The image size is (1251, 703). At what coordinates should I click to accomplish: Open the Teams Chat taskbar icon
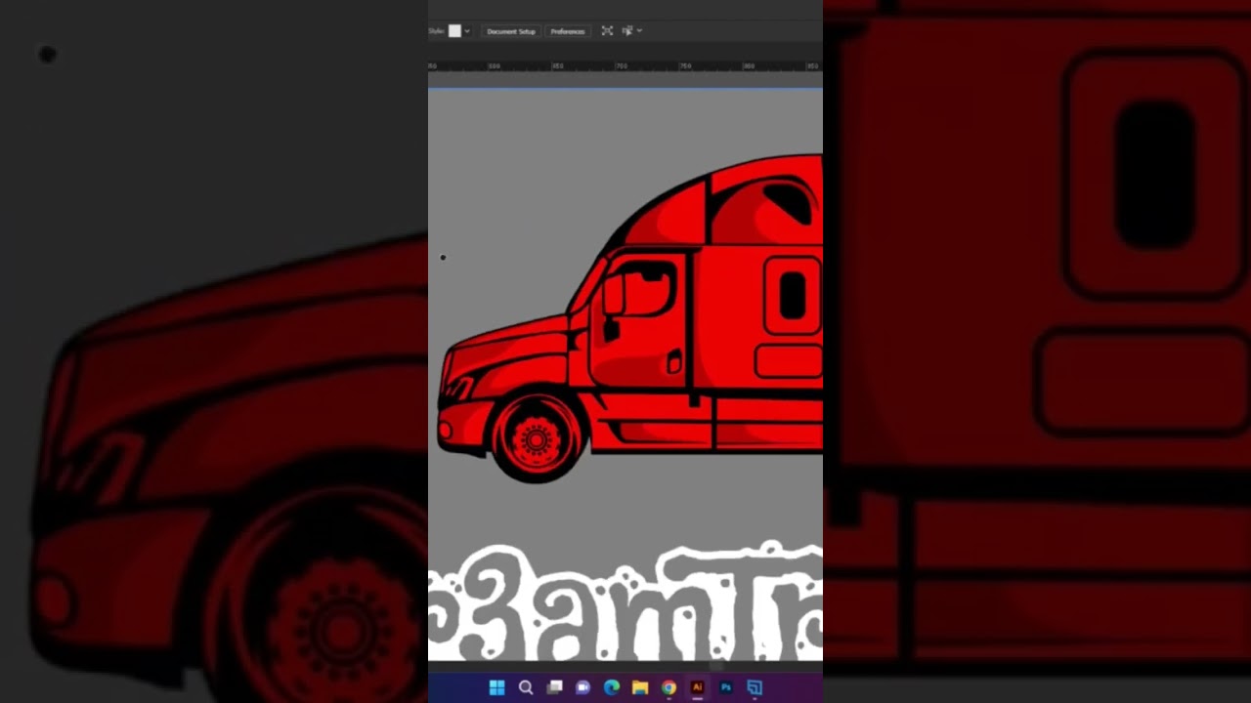point(582,687)
